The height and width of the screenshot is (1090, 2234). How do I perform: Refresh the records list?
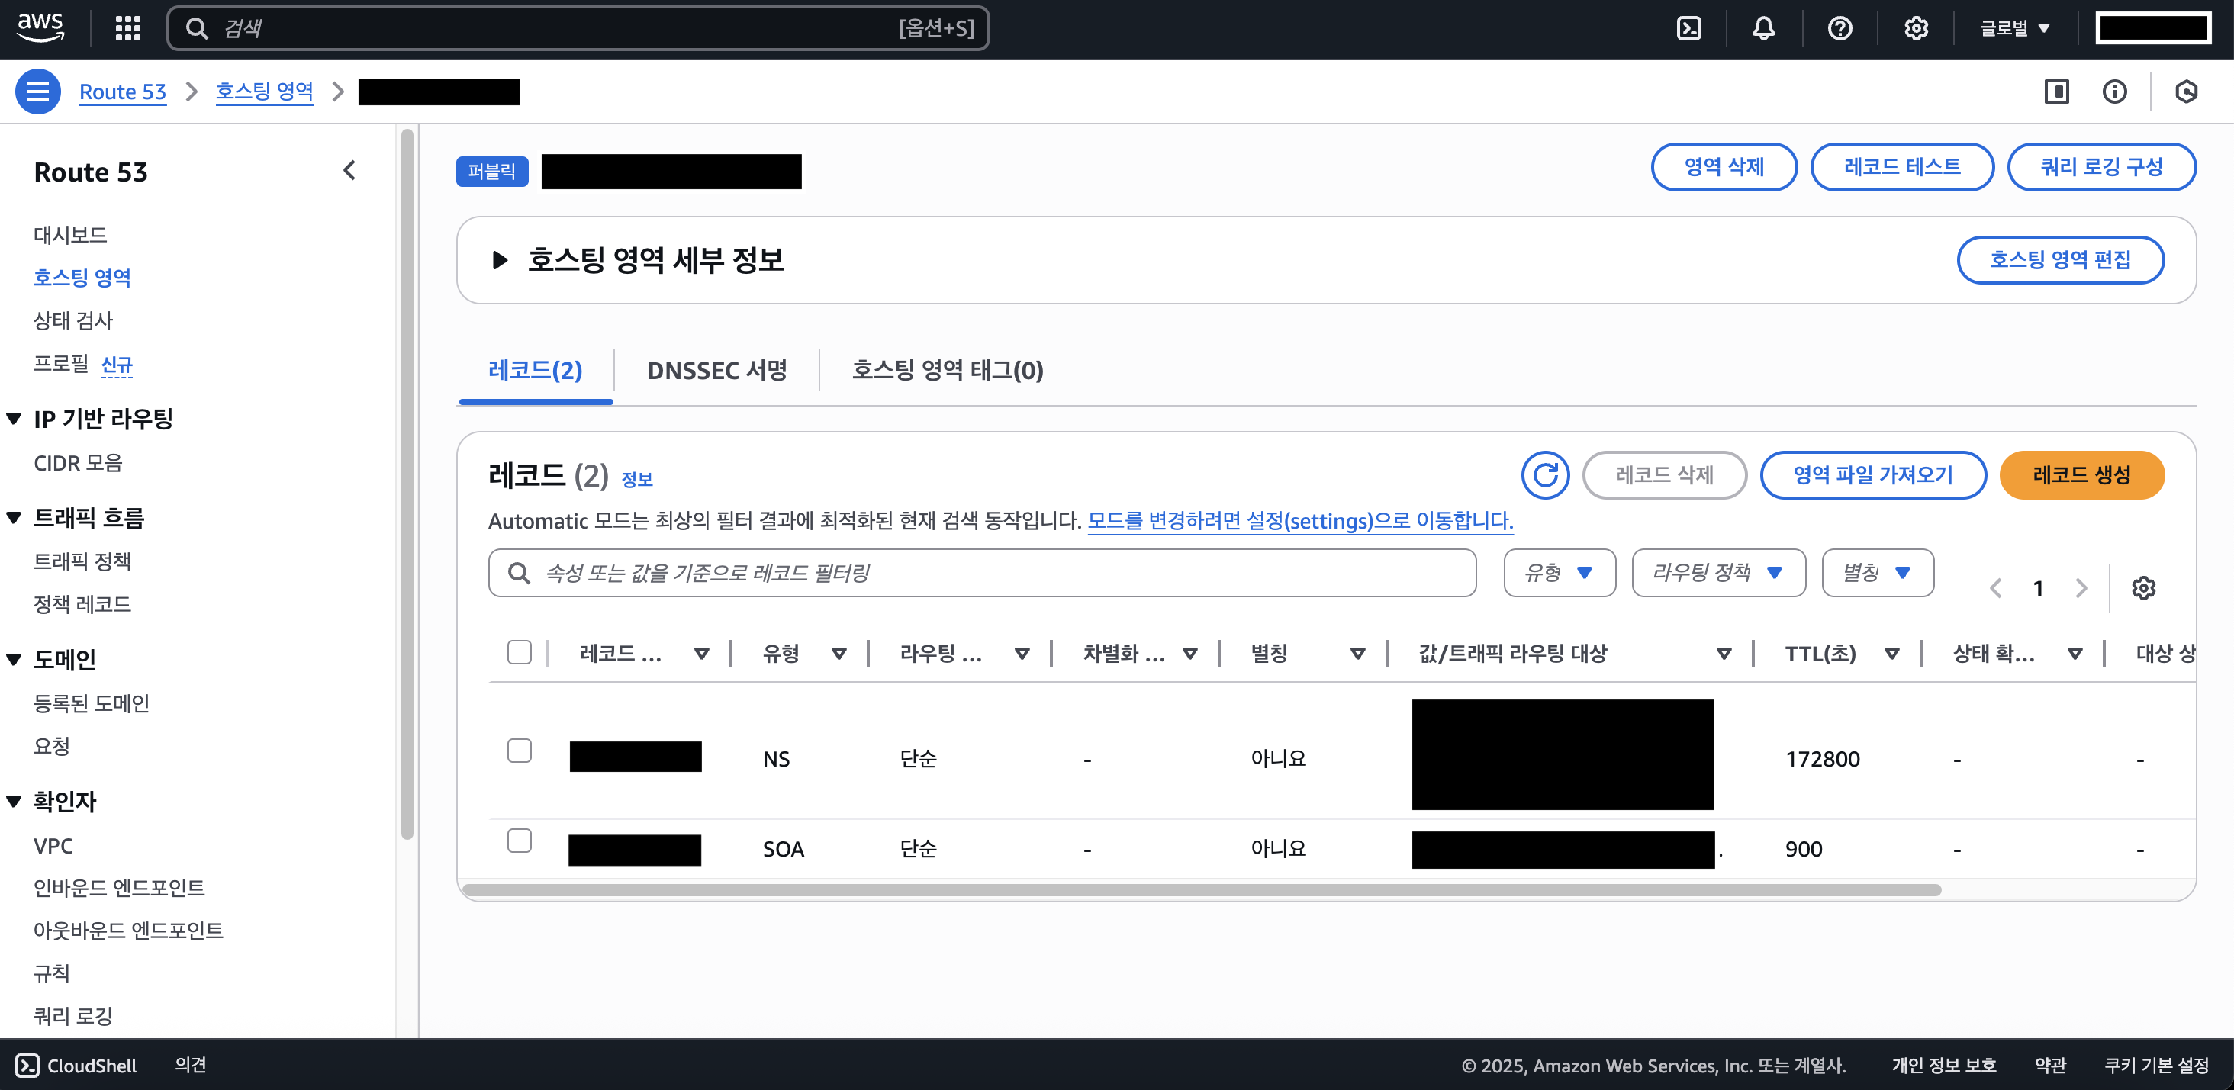click(x=1547, y=475)
